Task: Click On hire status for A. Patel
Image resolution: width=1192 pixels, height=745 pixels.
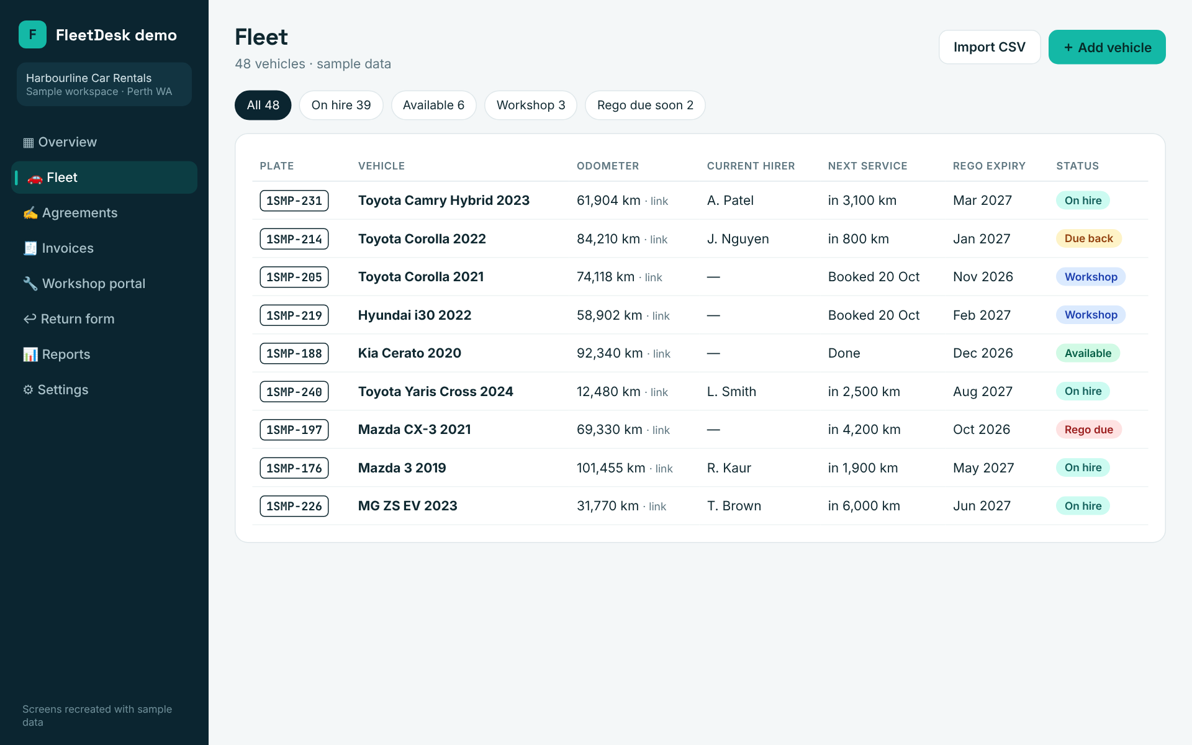Action: (x=1083, y=201)
